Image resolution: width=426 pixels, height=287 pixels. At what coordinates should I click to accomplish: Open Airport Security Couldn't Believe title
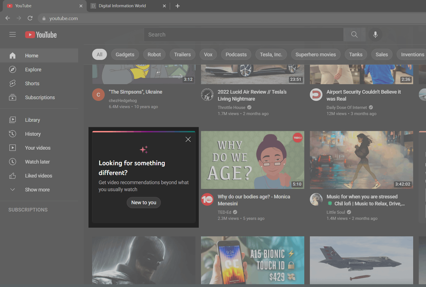[363, 95]
